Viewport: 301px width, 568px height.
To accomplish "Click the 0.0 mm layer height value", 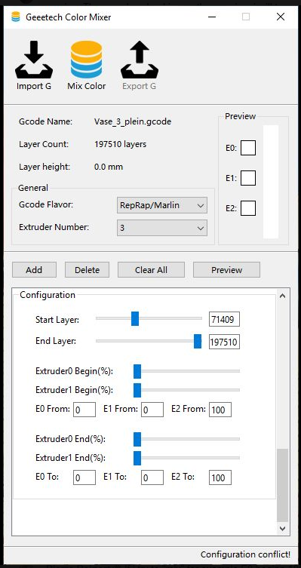I will click(x=109, y=167).
